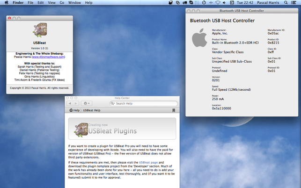301x188 pixels.
Task: Open the File menu
Action: point(30,3)
